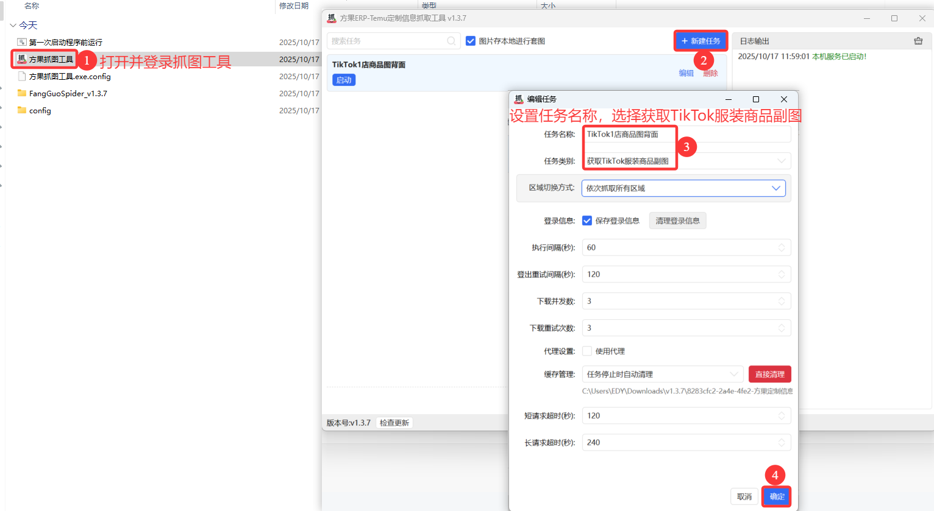Sort files by the 修改日期 column header
Screen dimensions: 934x511
pyautogui.click(x=294, y=5)
